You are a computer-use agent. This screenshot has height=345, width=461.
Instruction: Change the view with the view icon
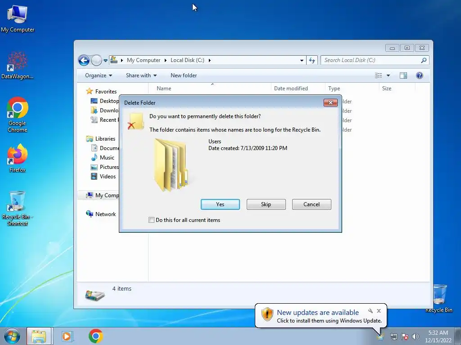point(378,75)
